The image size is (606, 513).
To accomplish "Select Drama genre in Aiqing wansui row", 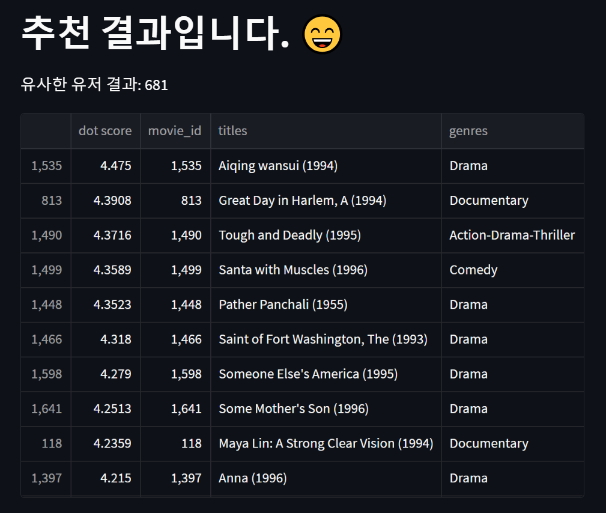I will coord(513,166).
